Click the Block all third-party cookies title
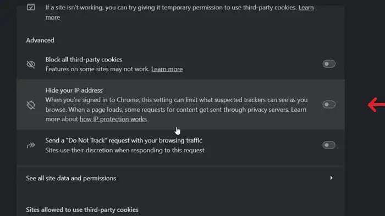Screen dimensions: 385x216 pos(84,60)
